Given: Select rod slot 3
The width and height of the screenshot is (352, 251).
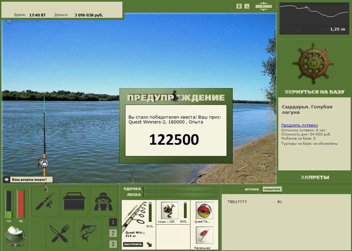Looking at the screenshot, I should pyautogui.click(x=113, y=244).
